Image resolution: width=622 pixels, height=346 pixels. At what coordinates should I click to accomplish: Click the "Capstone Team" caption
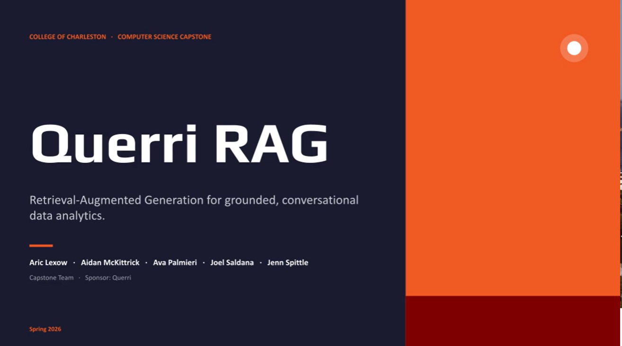pos(52,277)
